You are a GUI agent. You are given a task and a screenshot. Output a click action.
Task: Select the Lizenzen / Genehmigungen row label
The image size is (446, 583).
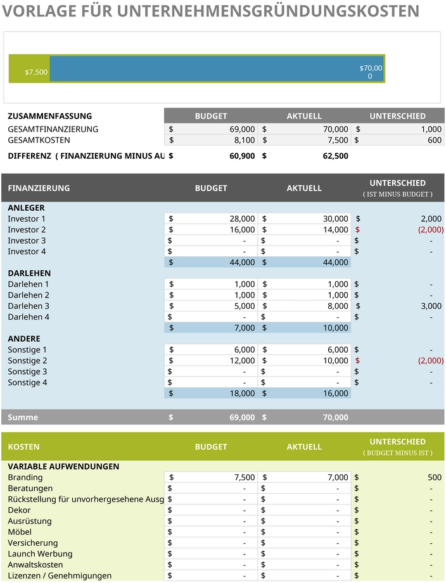pos(60,576)
